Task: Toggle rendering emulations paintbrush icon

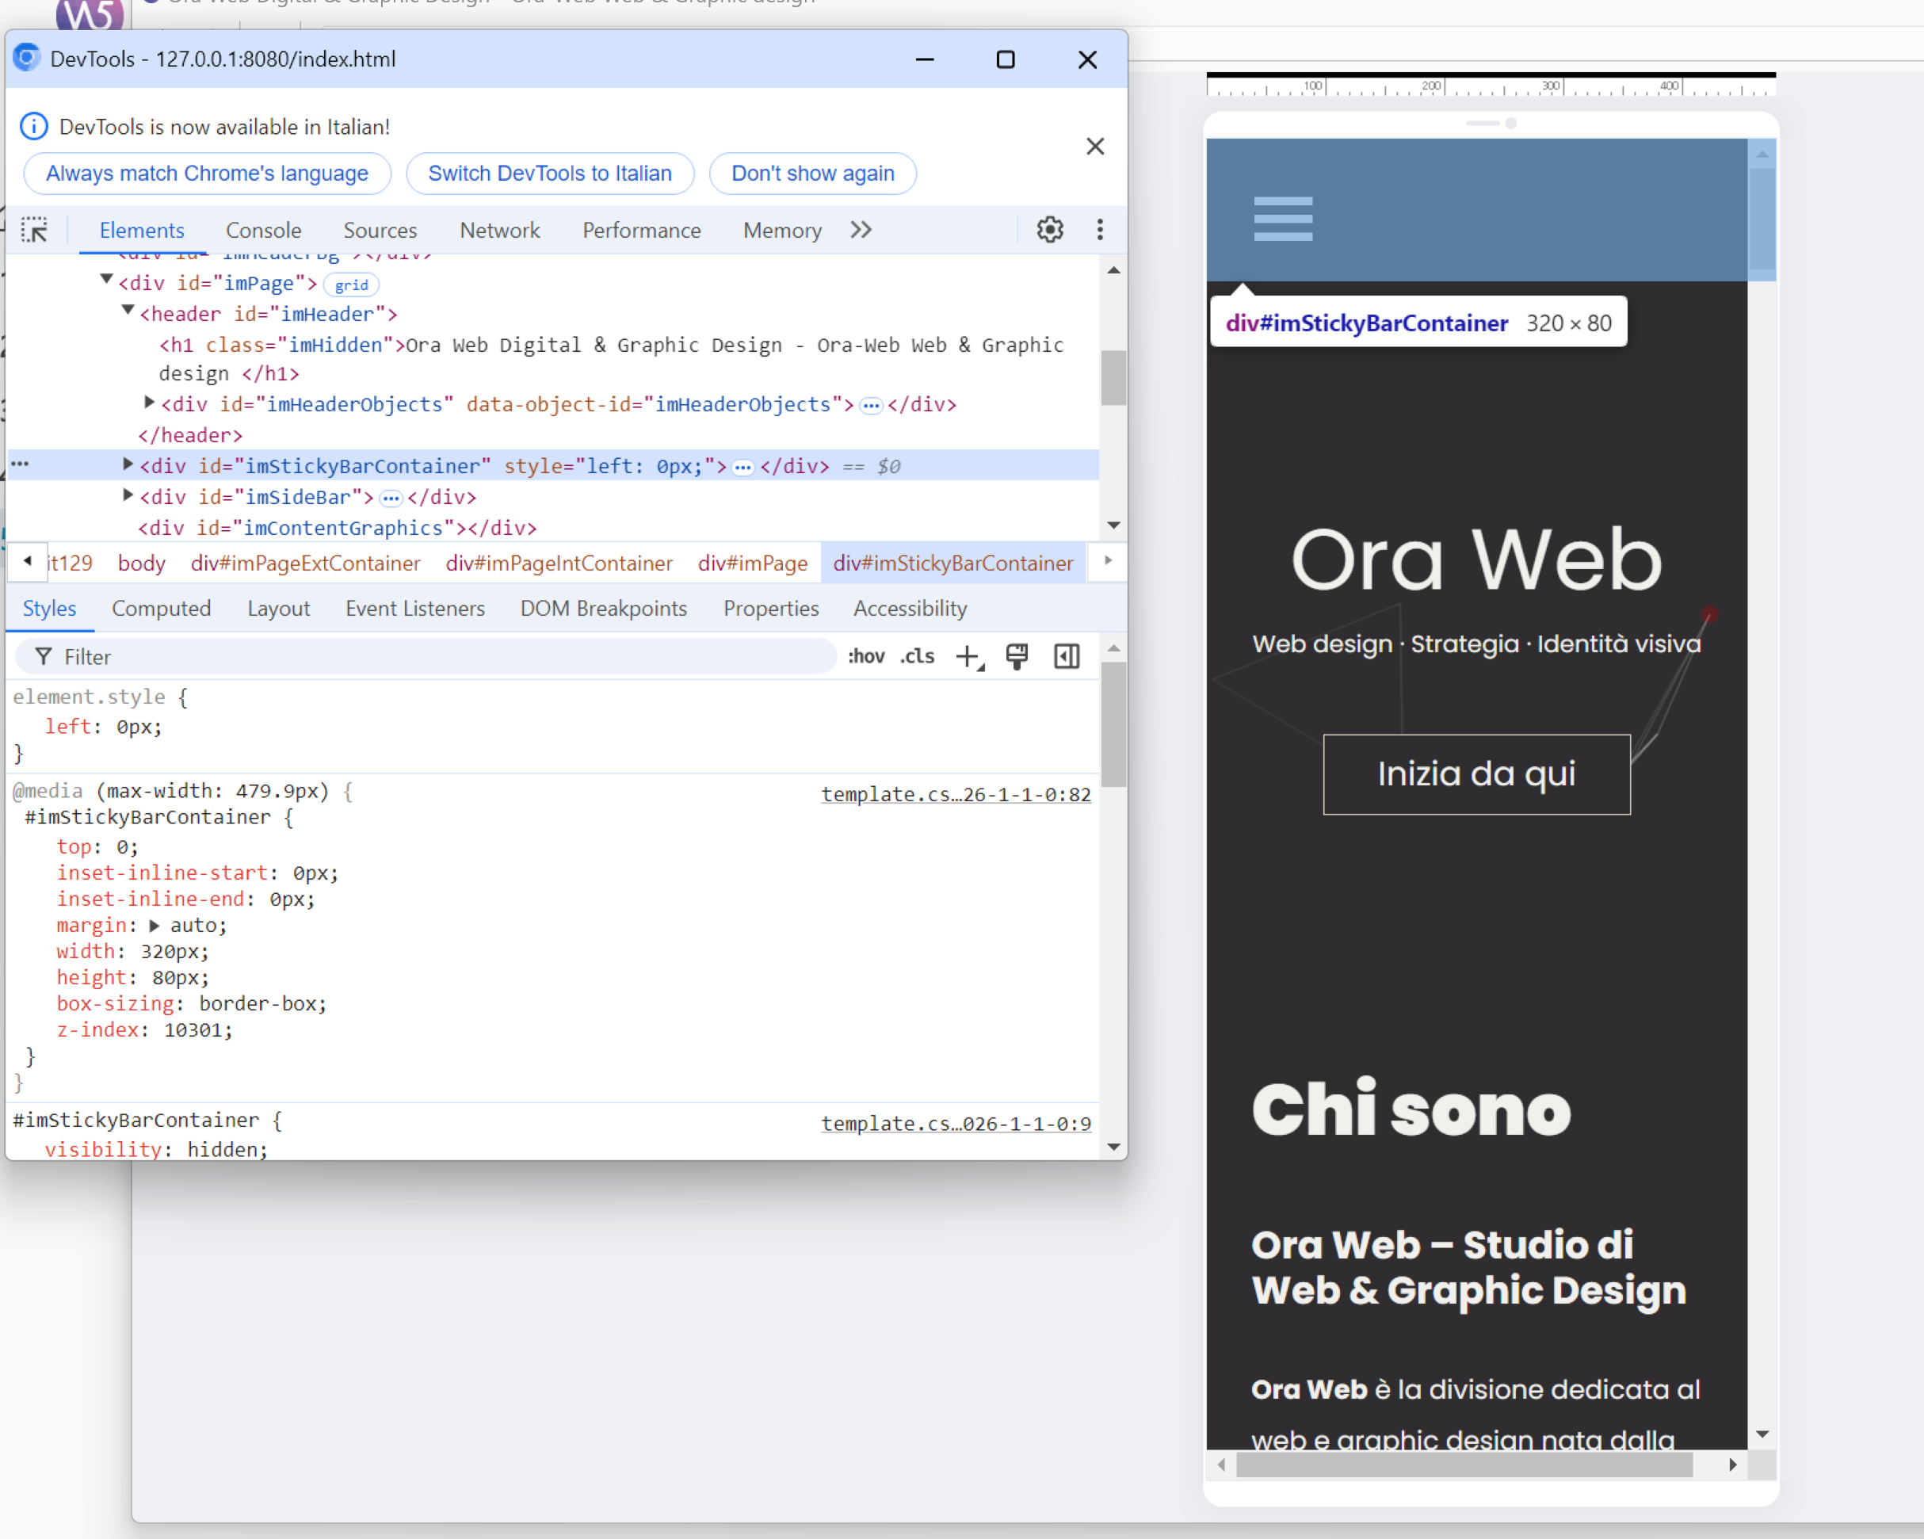Action: 1017,657
